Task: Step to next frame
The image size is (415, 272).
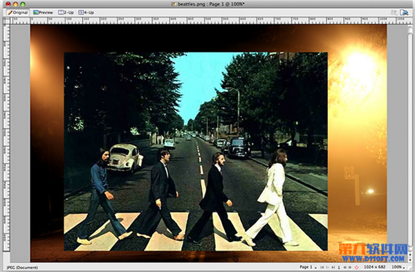Action: coord(350,267)
